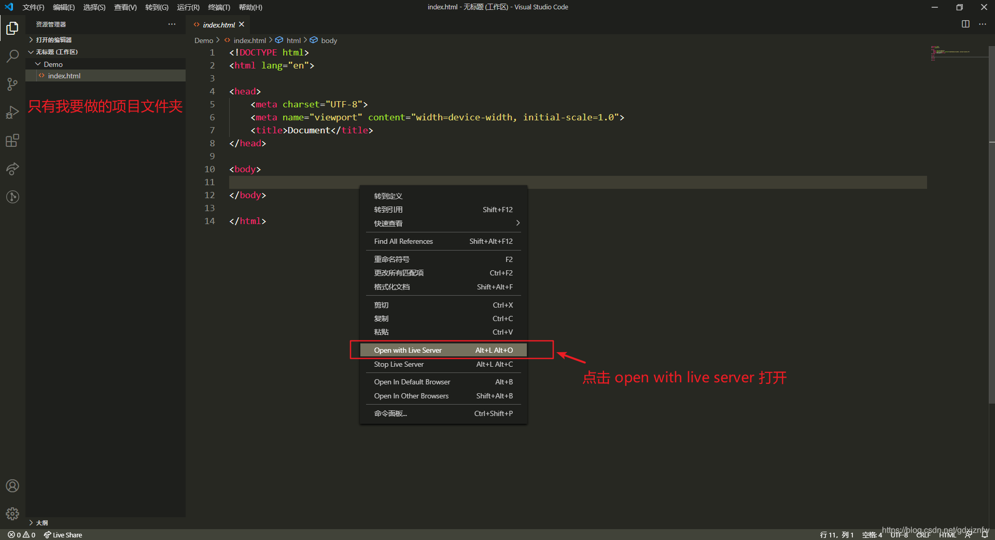Choose 转到引用 in context menu
Image resolution: width=995 pixels, height=540 pixels.
click(x=443, y=210)
